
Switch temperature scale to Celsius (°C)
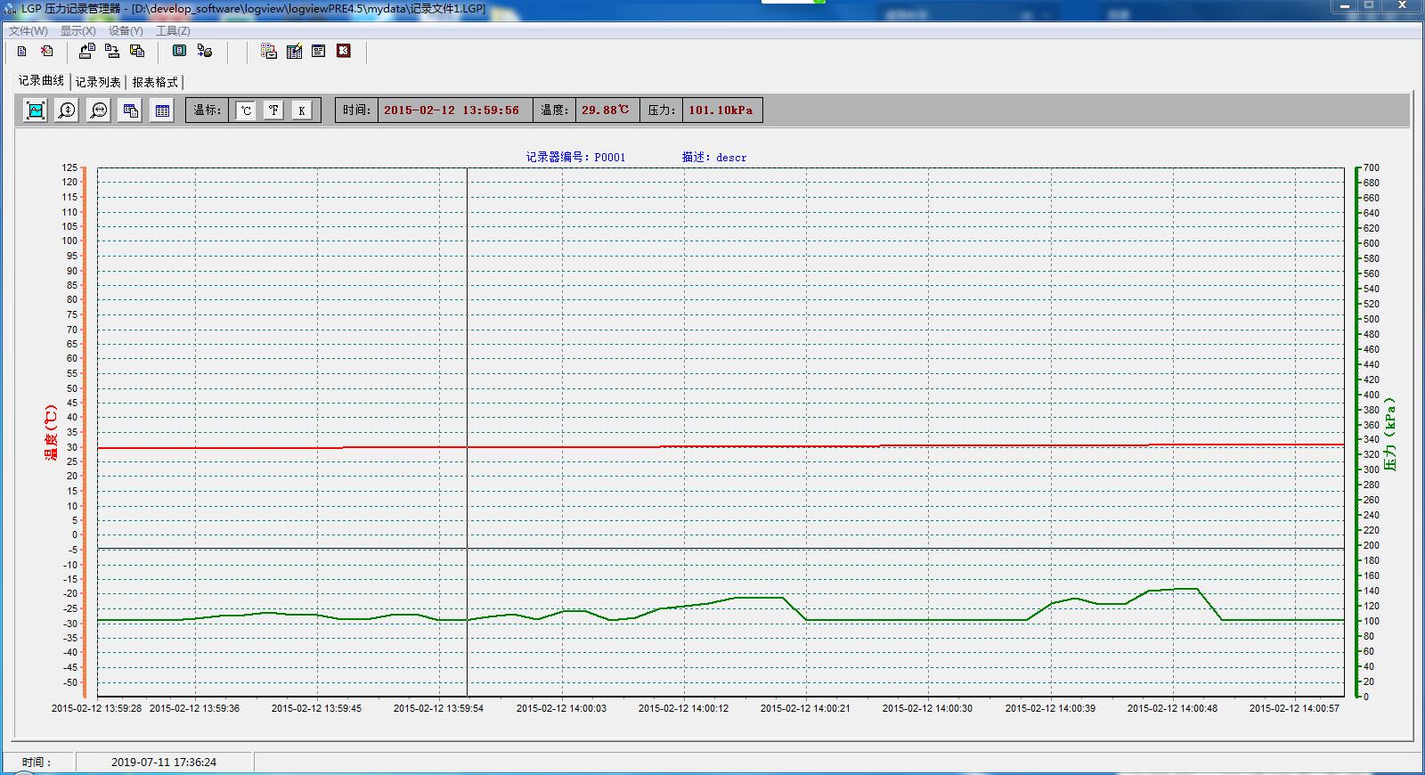246,110
